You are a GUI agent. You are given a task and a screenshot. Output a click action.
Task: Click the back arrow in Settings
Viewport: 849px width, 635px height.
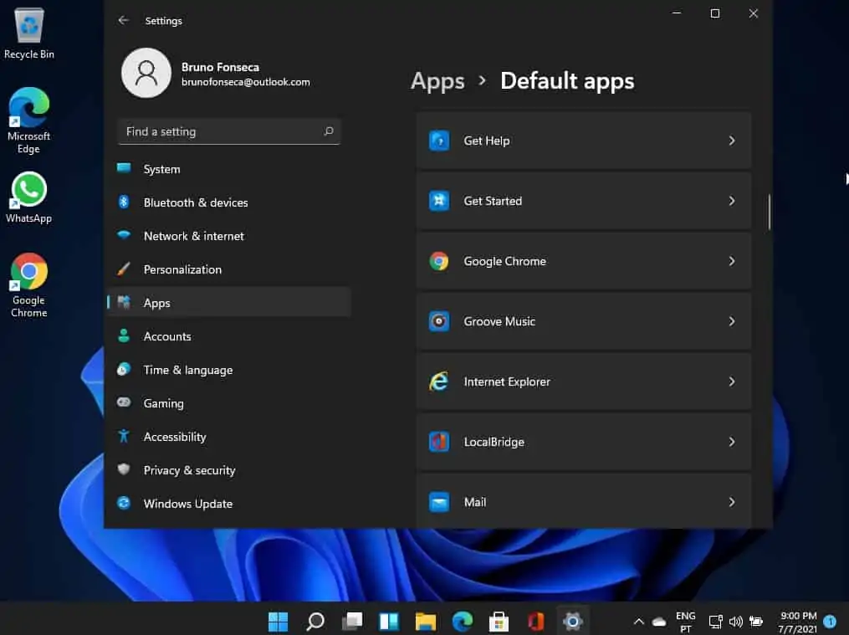coord(124,20)
